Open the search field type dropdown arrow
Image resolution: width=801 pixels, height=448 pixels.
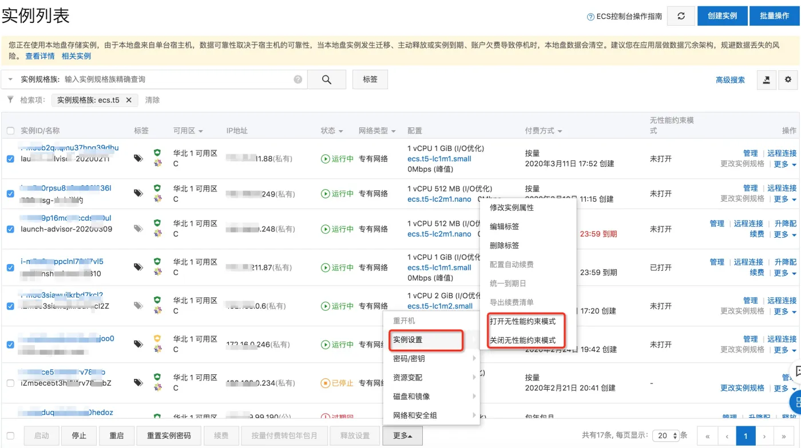click(x=10, y=79)
